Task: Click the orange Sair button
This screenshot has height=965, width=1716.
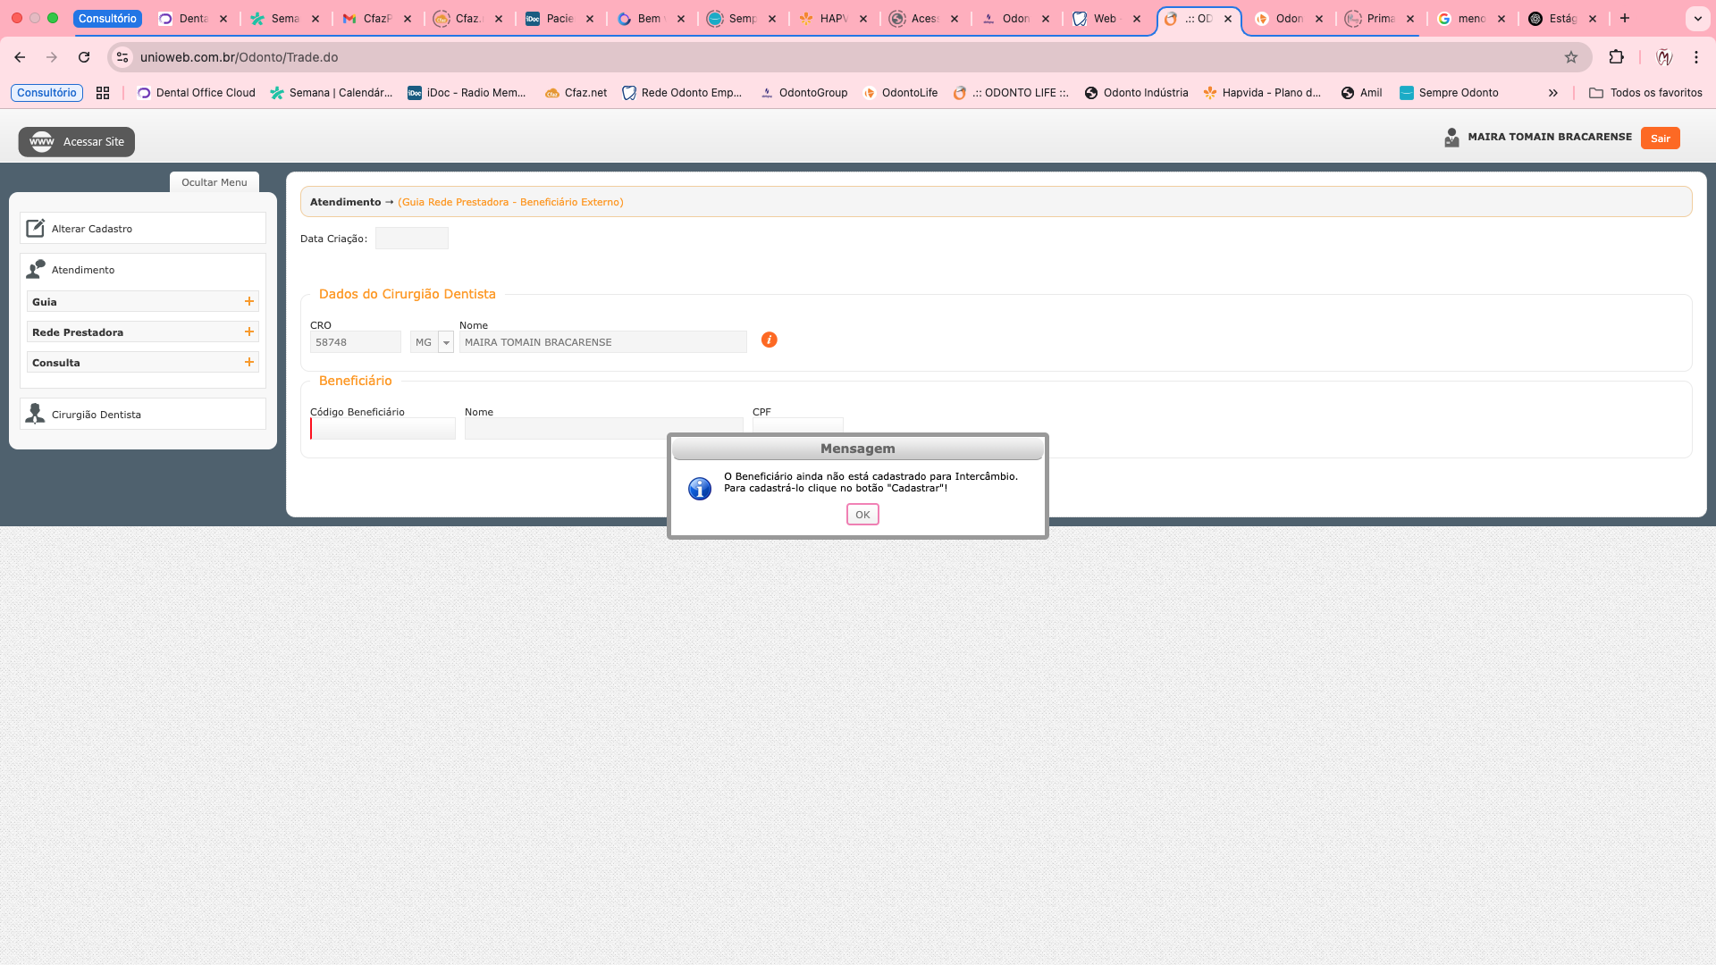Action: point(1660,138)
